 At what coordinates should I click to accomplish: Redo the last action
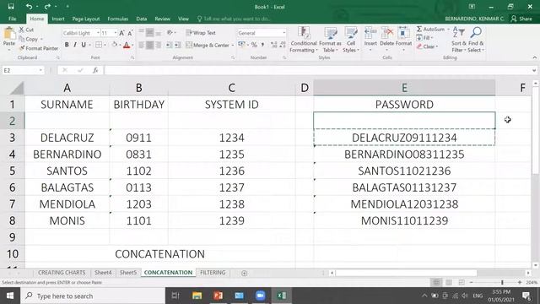pos(47,7)
